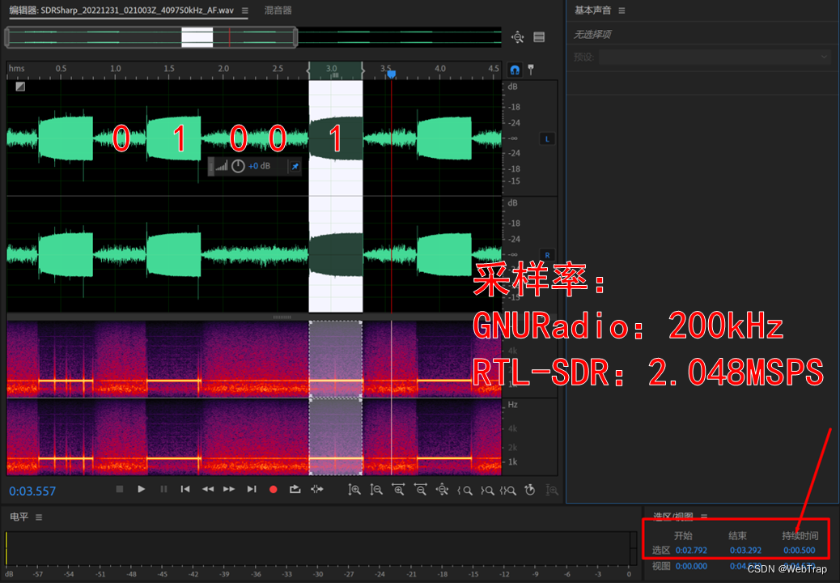
Task: Click the current time 0:03.557 display
Action: tap(32, 491)
